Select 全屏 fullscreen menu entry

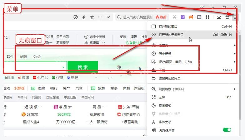[193, 97]
